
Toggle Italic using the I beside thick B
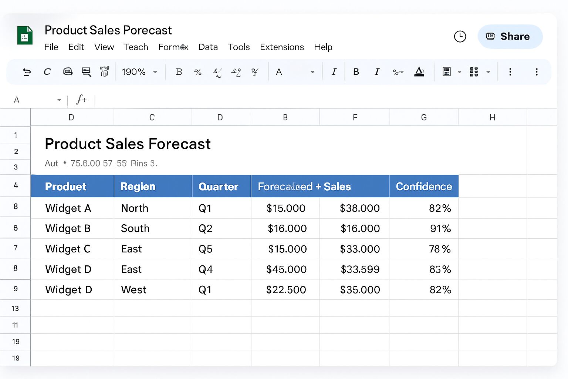click(377, 72)
